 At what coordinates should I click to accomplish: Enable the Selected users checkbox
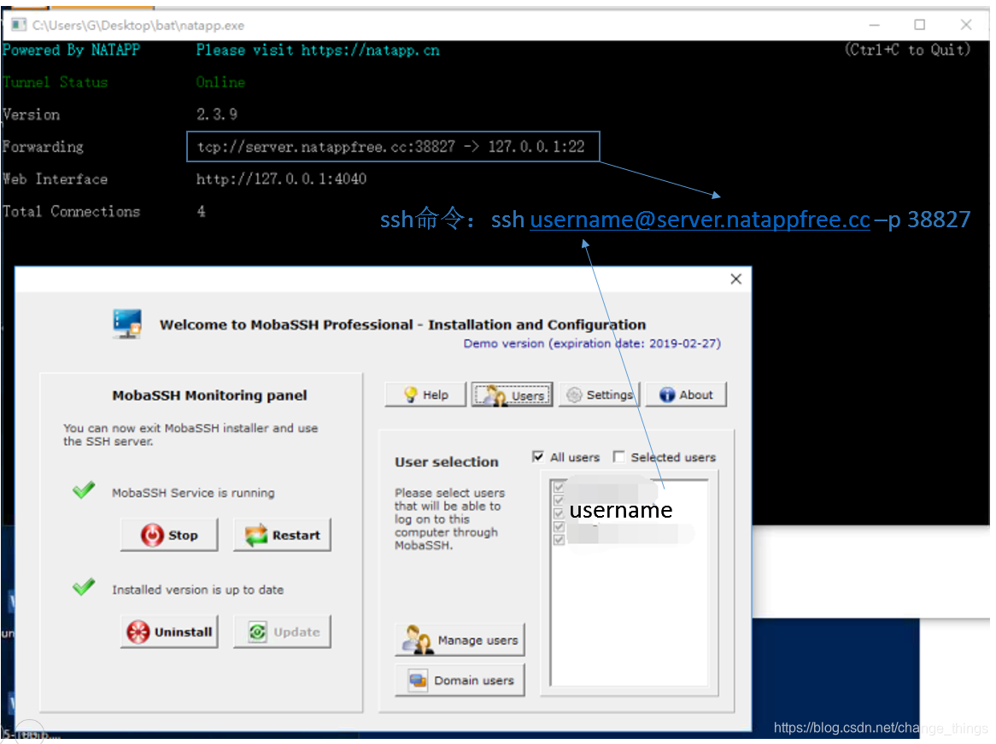point(618,457)
